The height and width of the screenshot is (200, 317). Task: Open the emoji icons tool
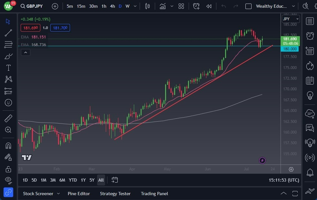8,103
